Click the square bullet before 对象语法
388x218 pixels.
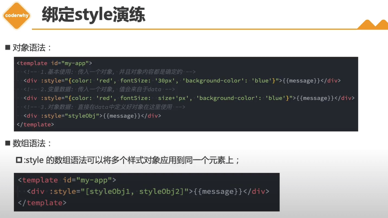pyautogui.click(x=7, y=48)
